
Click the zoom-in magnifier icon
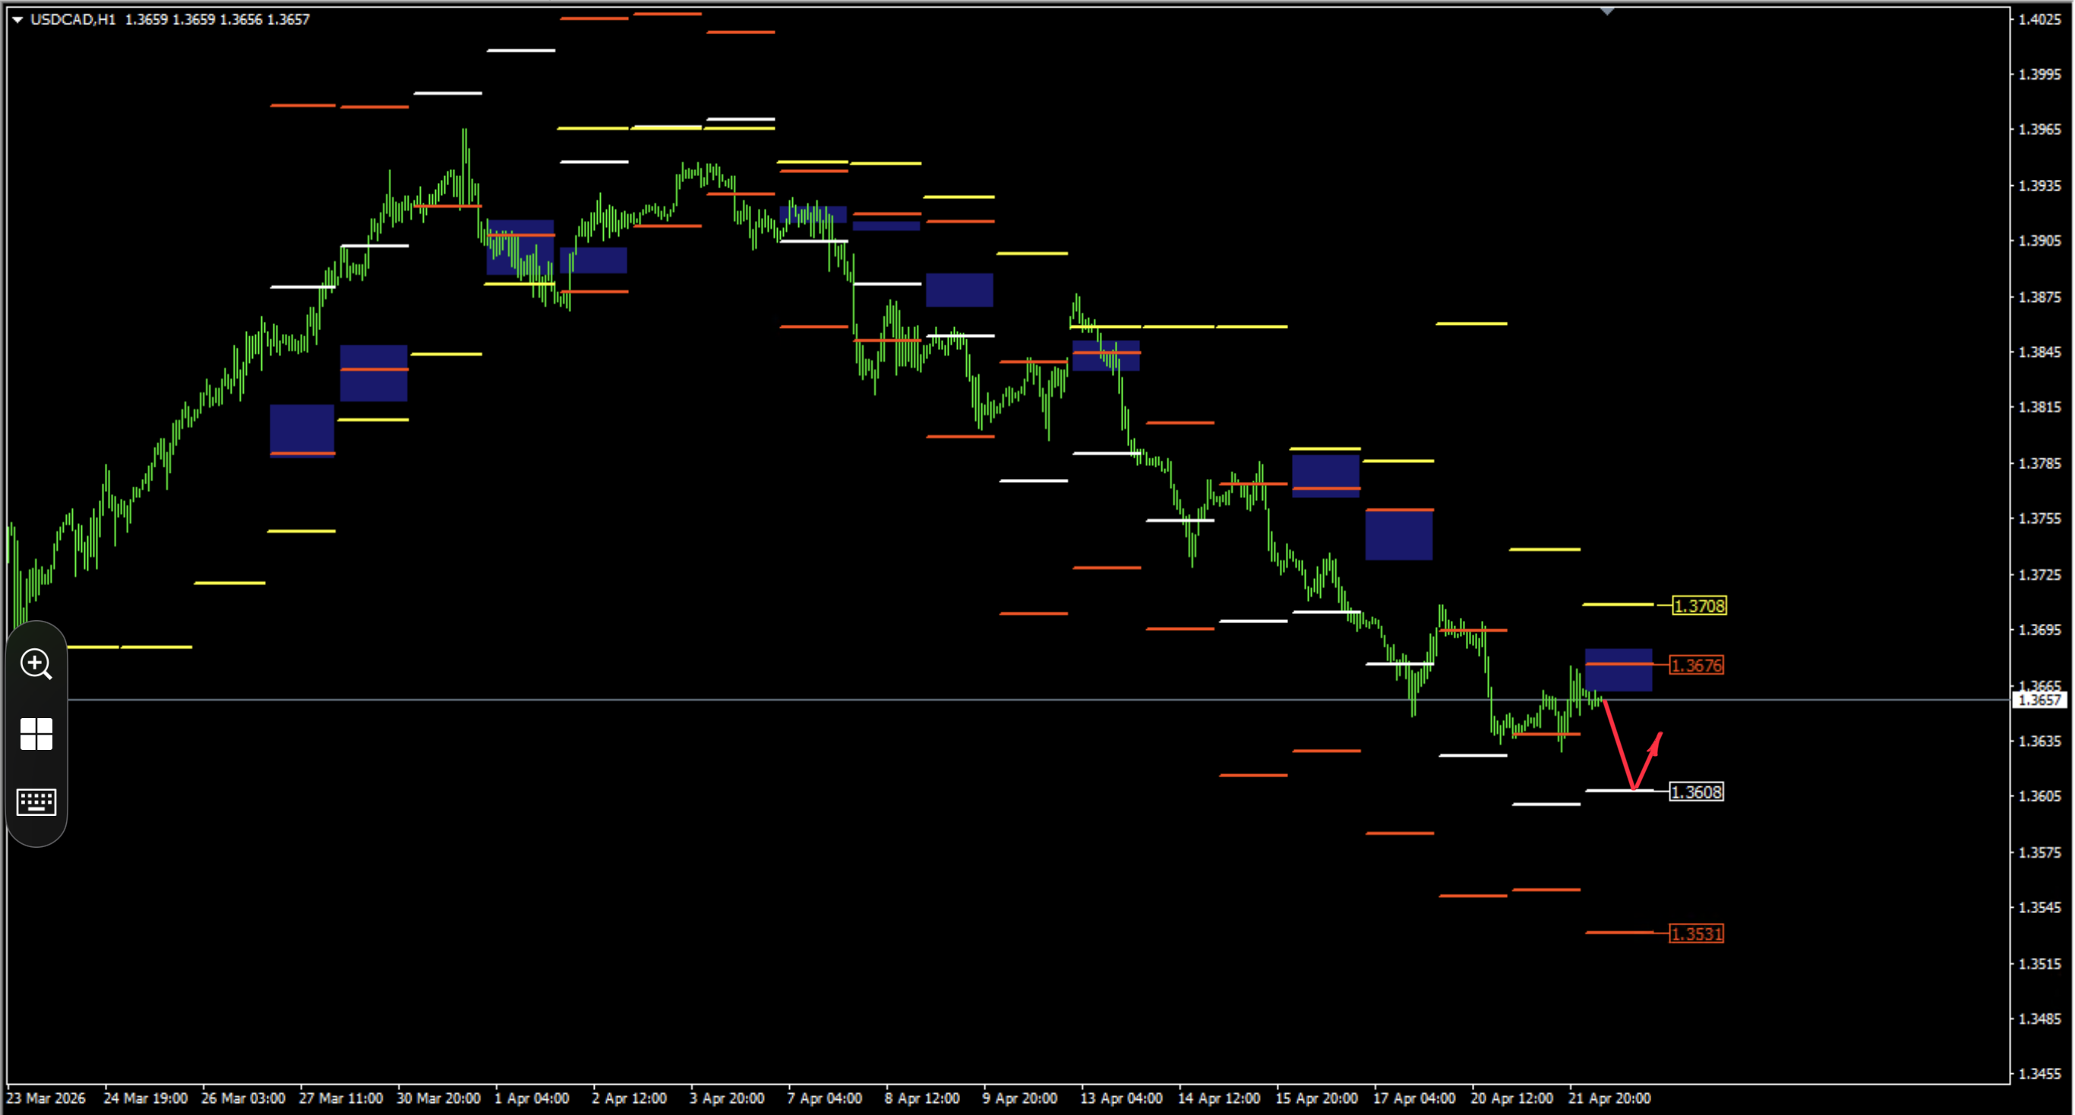click(36, 664)
